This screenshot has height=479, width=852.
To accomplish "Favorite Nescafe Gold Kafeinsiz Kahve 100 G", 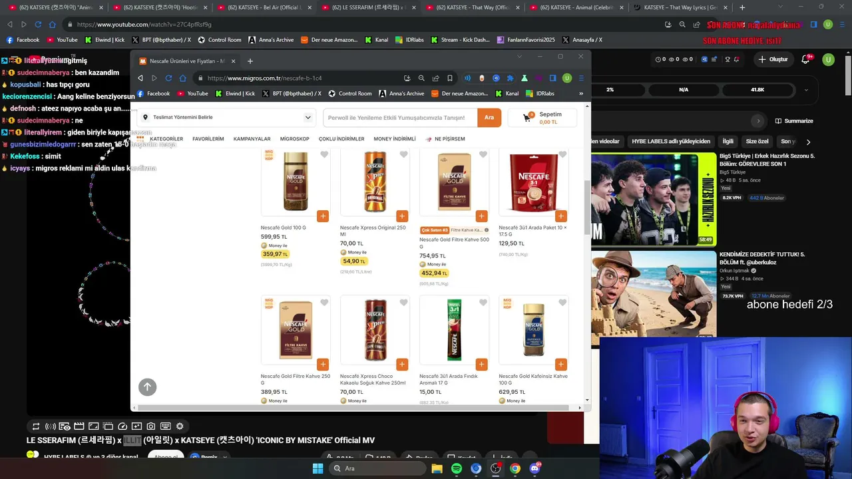I will [562, 303].
